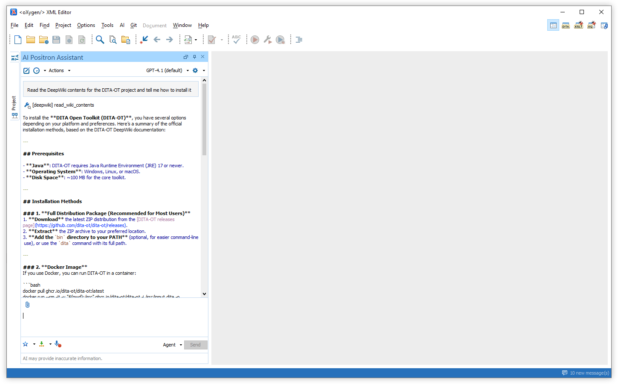Open a file with the folder icon
This screenshot has width=618, height=384.
point(31,40)
